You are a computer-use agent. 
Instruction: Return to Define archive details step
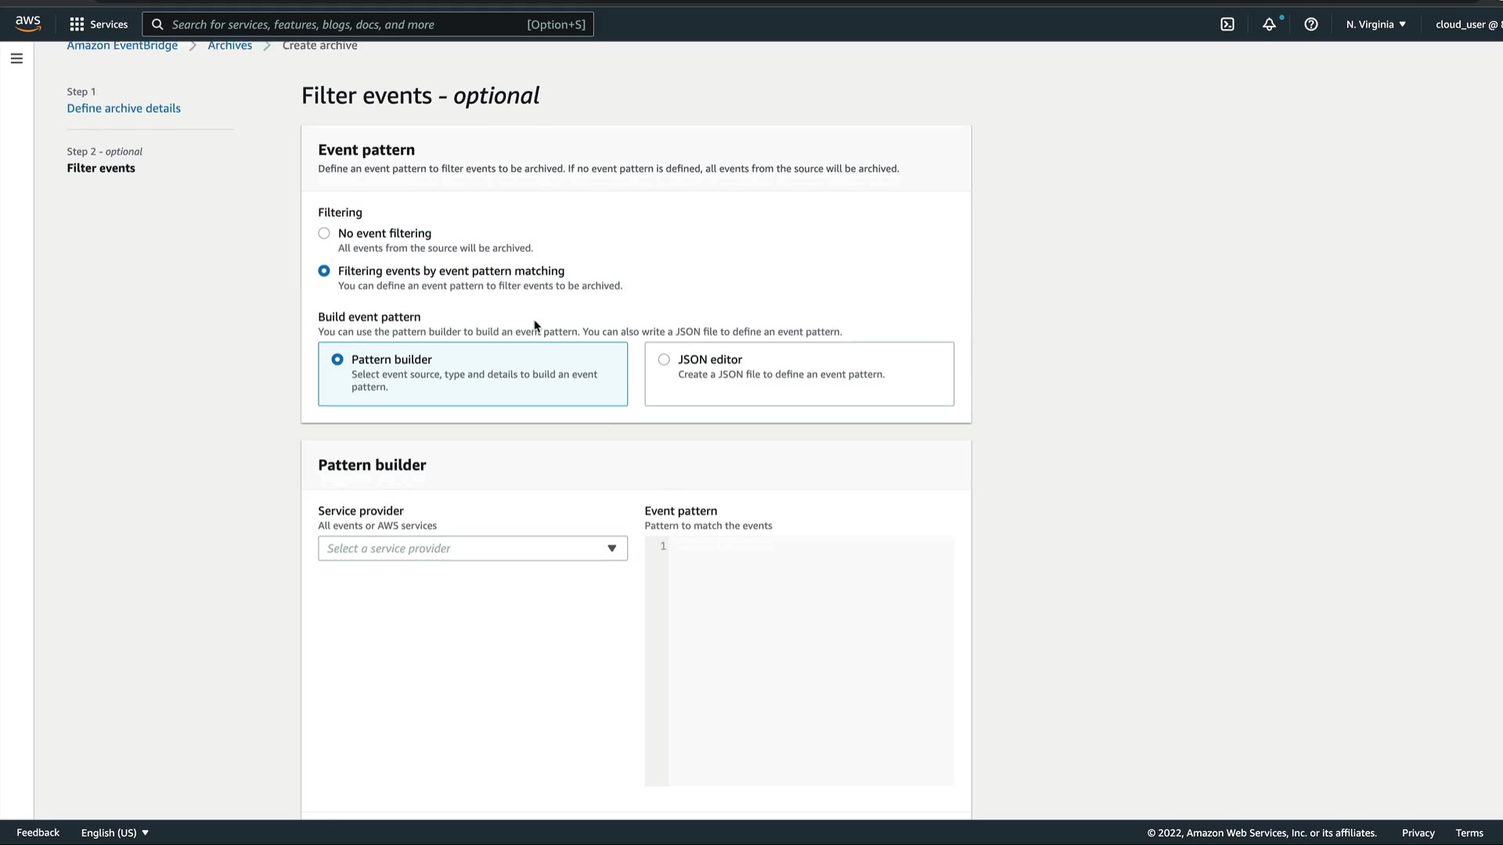tap(124, 109)
